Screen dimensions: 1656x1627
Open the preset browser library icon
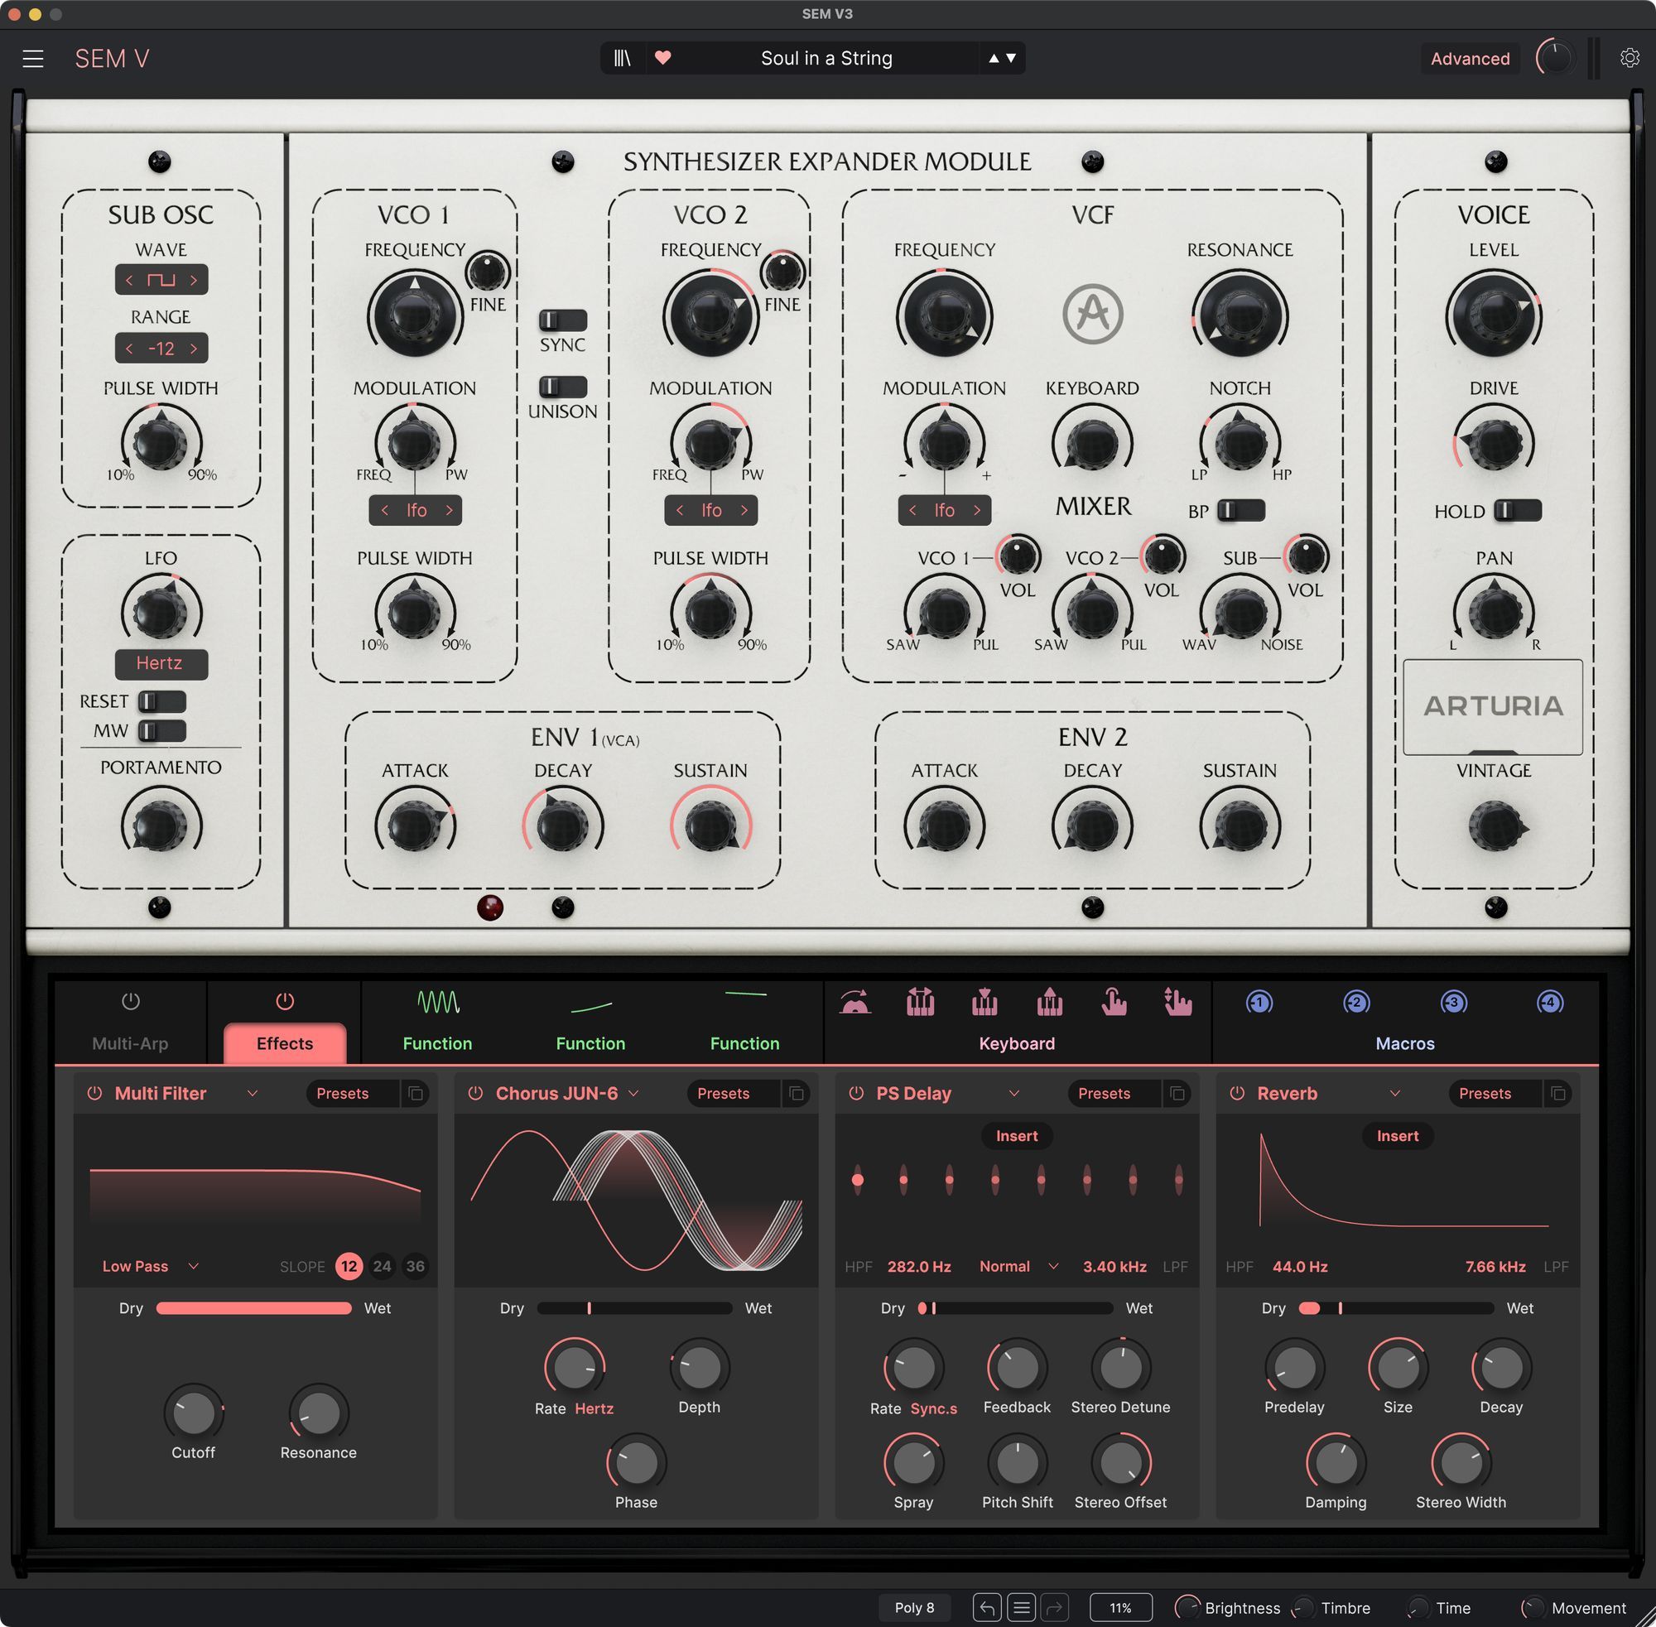tap(622, 58)
